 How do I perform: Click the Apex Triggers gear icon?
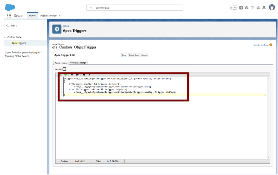click(57, 29)
